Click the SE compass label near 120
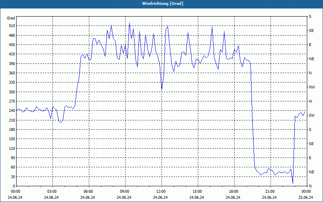Image resolution: width=323 pixels, height=202 pixels. coord(311,144)
